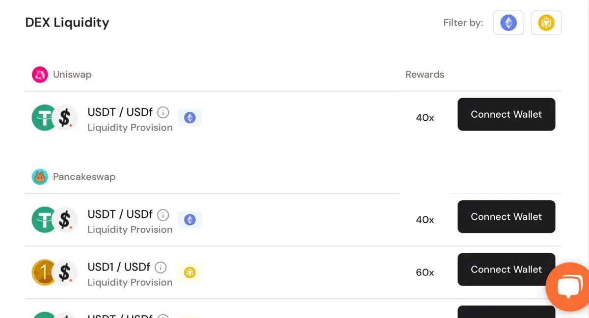Screen dimensions: 589x318
Task: Click the 60x rewards multiplier
Action: click(425, 272)
